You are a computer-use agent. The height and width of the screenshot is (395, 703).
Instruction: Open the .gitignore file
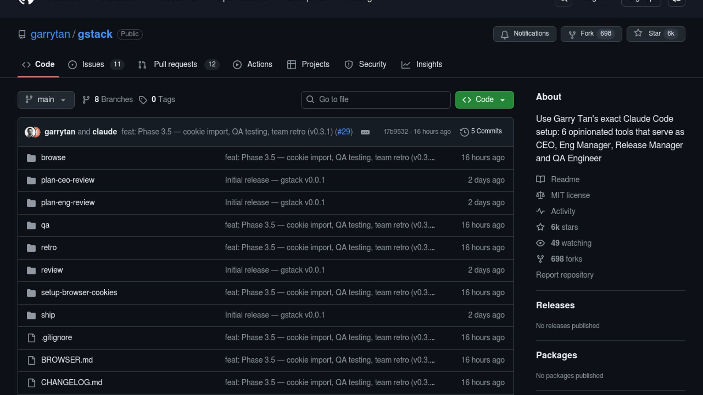[56, 338]
